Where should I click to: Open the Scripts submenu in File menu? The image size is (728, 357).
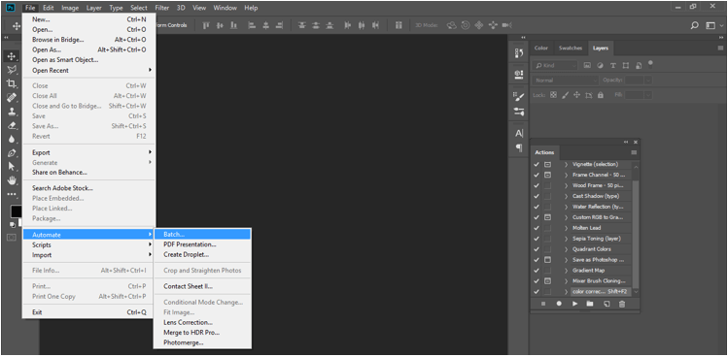tap(88, 244)
